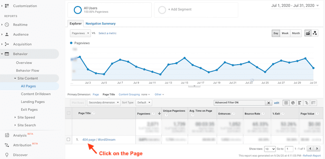
Task: Expand the Site Search section
Action: tap(15, 125)
